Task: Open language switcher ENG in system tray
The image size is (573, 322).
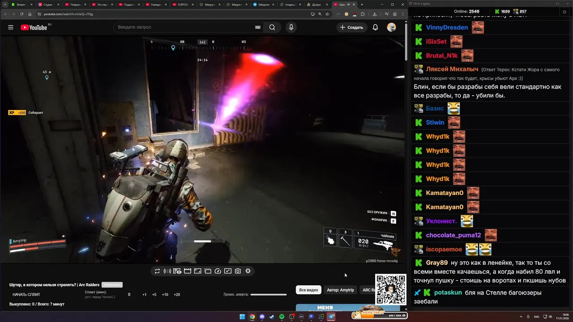Action: pos(537,317)
